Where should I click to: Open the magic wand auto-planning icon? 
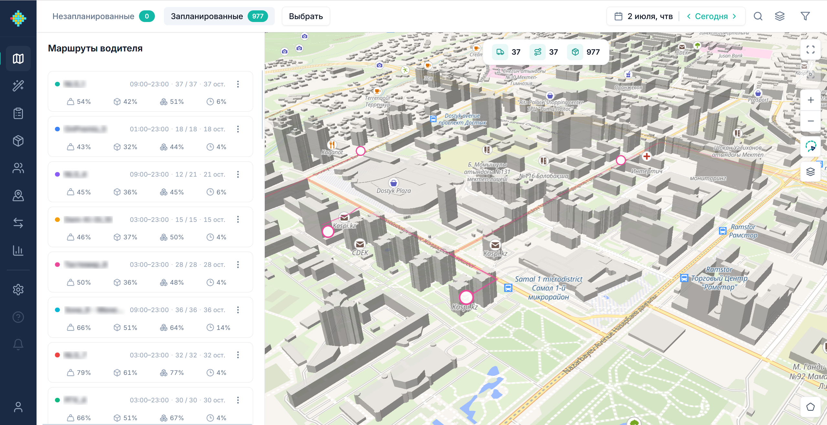click(18, 86)
